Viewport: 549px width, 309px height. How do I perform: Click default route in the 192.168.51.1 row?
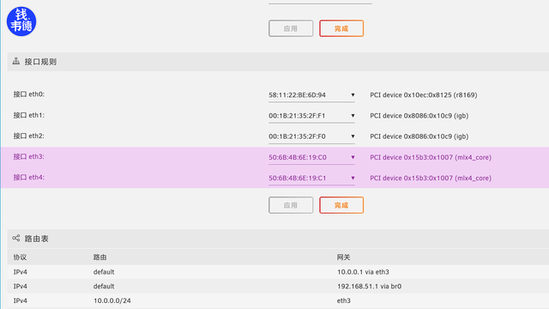104,286
